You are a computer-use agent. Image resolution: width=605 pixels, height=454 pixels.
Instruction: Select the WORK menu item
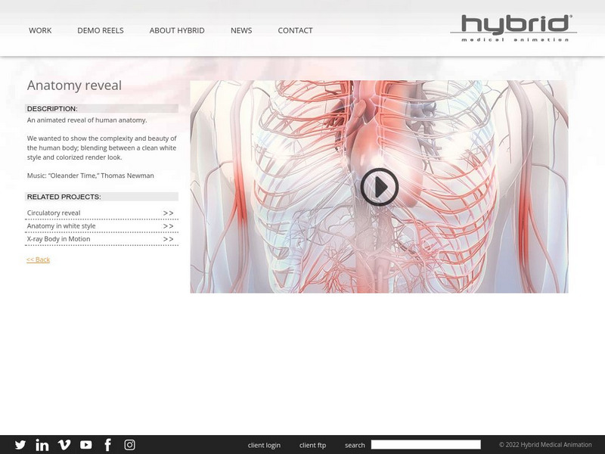pos(40,30)
